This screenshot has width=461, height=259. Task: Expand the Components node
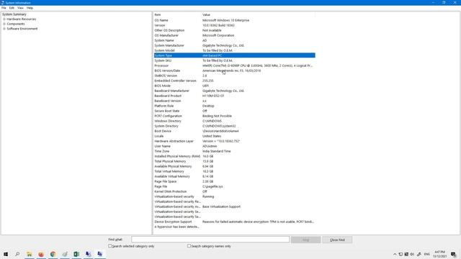(4, 24)
